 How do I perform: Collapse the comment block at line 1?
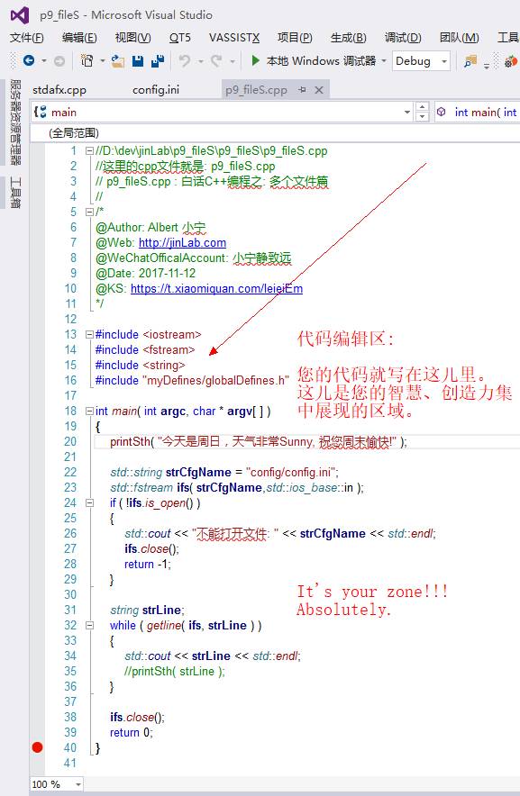click(89, 150)
